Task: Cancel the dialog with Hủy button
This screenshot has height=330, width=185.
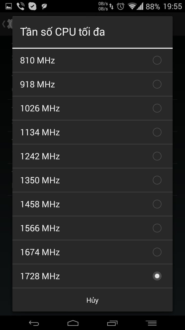Action: tap(92, 300)
